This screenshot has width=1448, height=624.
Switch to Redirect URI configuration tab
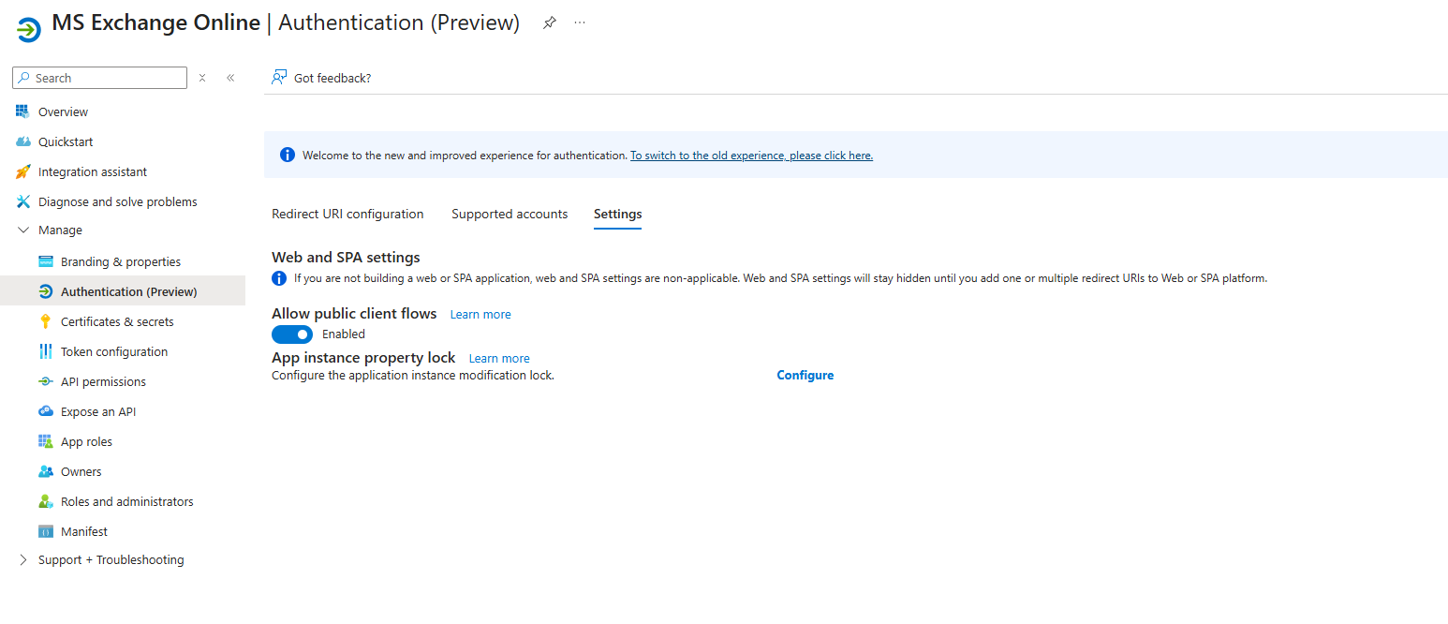[347, 215]
